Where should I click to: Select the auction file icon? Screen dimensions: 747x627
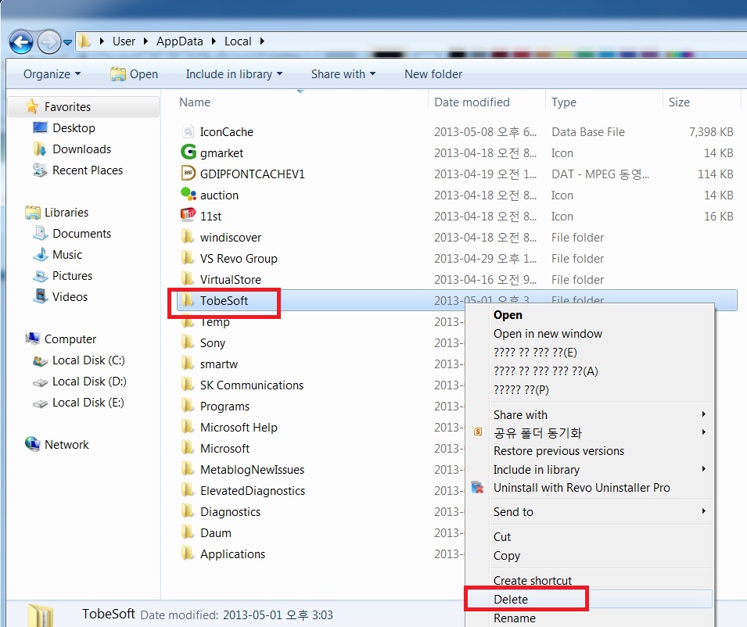tap(188, 195)
